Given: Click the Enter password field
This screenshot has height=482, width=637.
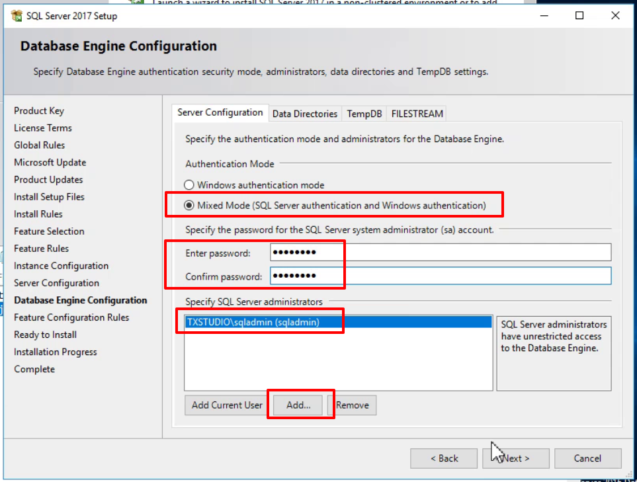Looking at the screenshot, I should [x=441, y=252].
